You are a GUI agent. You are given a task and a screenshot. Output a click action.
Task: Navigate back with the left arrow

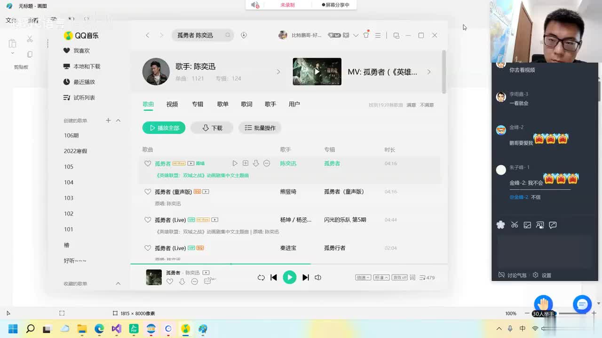tap(148, 35)
